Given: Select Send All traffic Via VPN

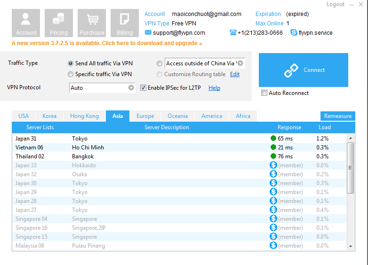Looking at the screenshot, I should click(x=71, y=63).
